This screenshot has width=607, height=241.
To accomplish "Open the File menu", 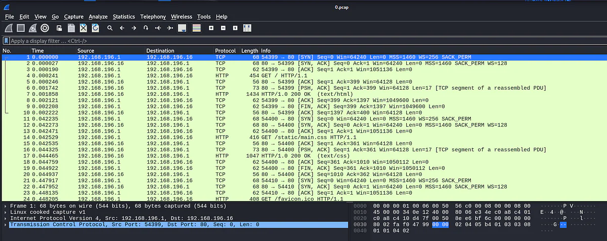I will (x=10, y=17).
